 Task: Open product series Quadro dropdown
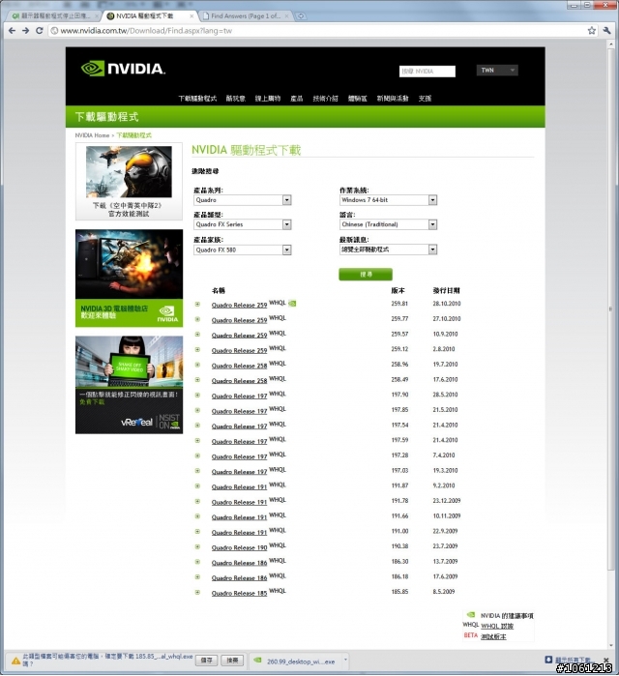coord(243,200)
